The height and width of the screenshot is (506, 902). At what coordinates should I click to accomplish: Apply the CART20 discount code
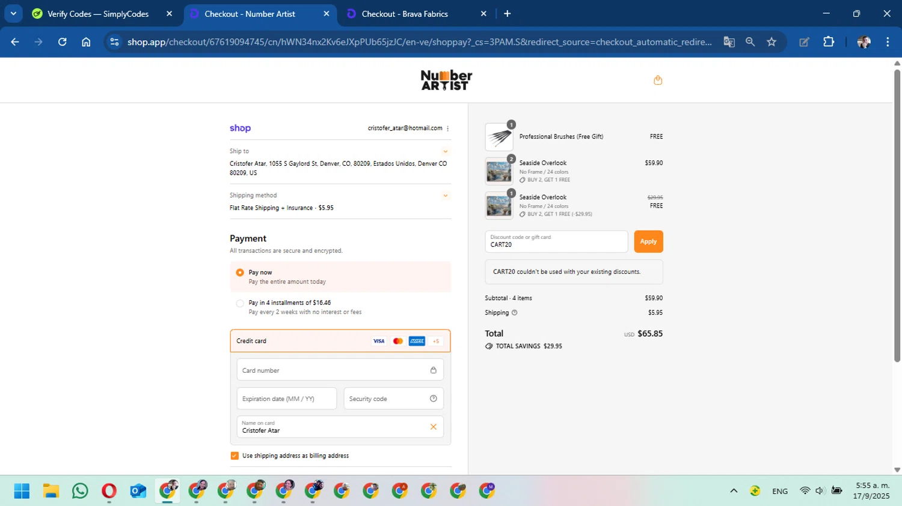648,241
